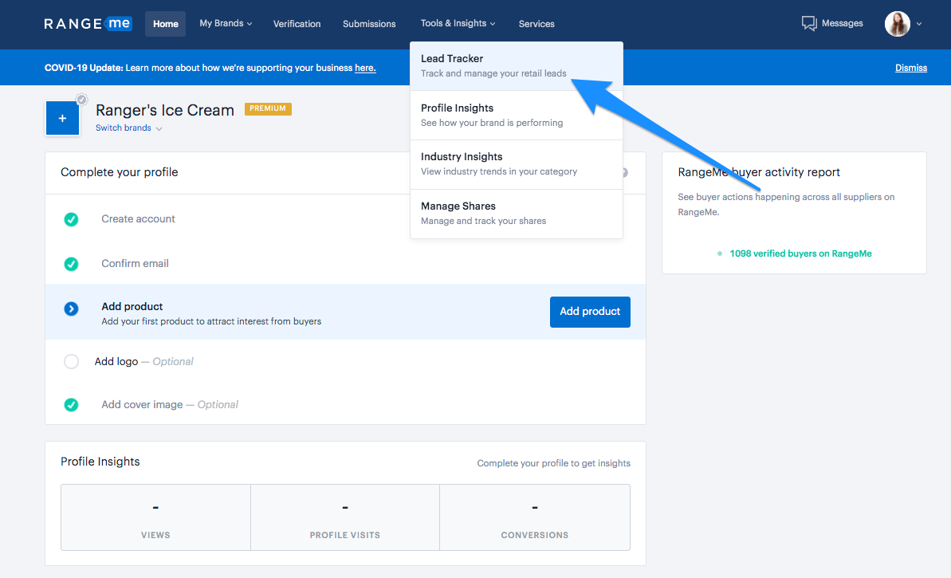Click the blue arrow icon beside Add product
The width and height of the screenshot is (951, 578).
pos(71,309)
